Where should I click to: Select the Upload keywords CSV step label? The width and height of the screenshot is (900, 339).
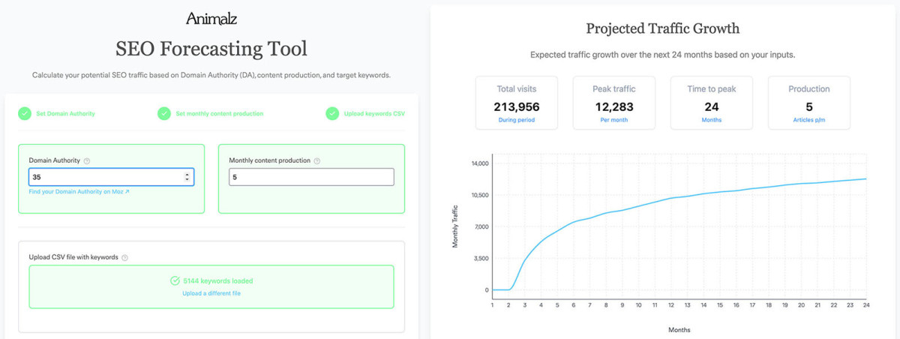click(x=374, y=114)
